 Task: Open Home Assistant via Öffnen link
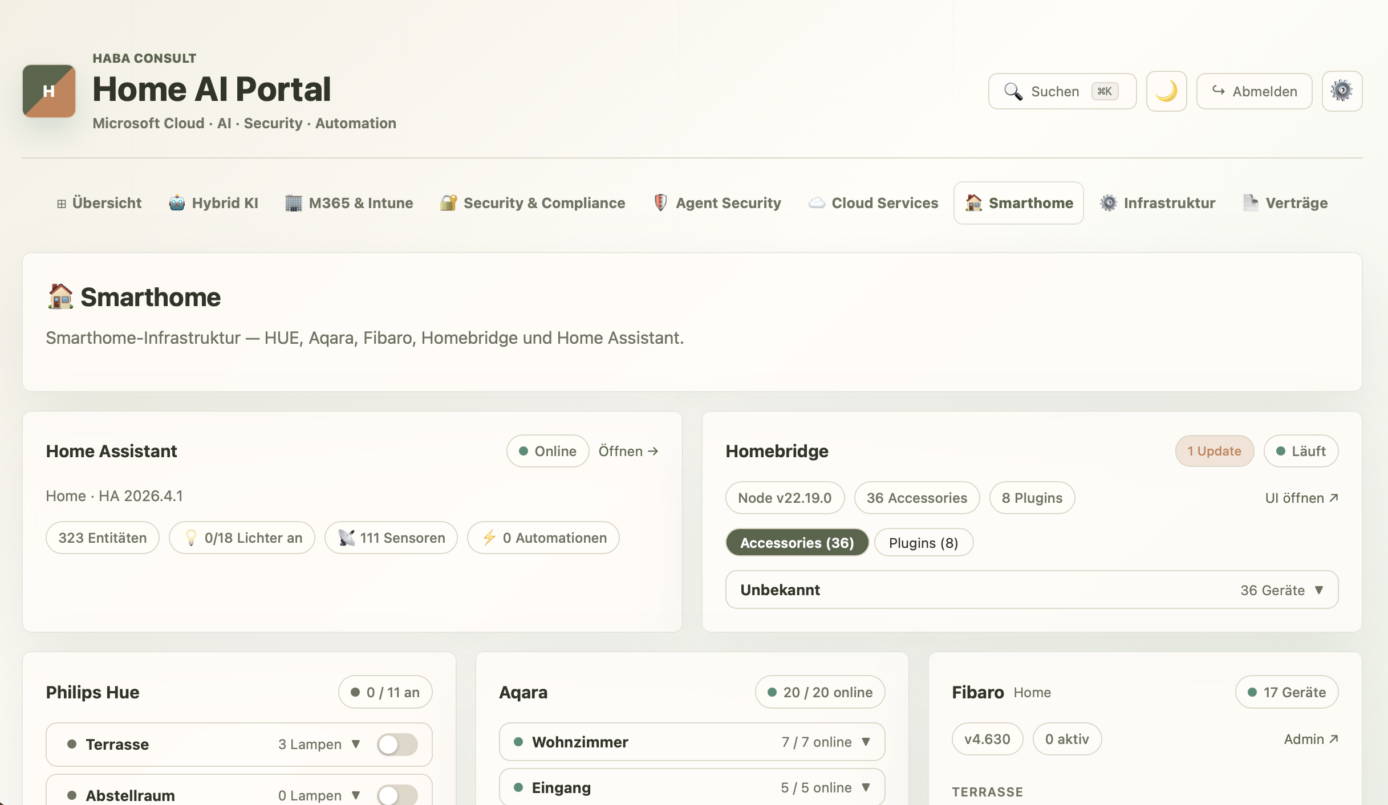pyautogui.click(x=628, y=452)
